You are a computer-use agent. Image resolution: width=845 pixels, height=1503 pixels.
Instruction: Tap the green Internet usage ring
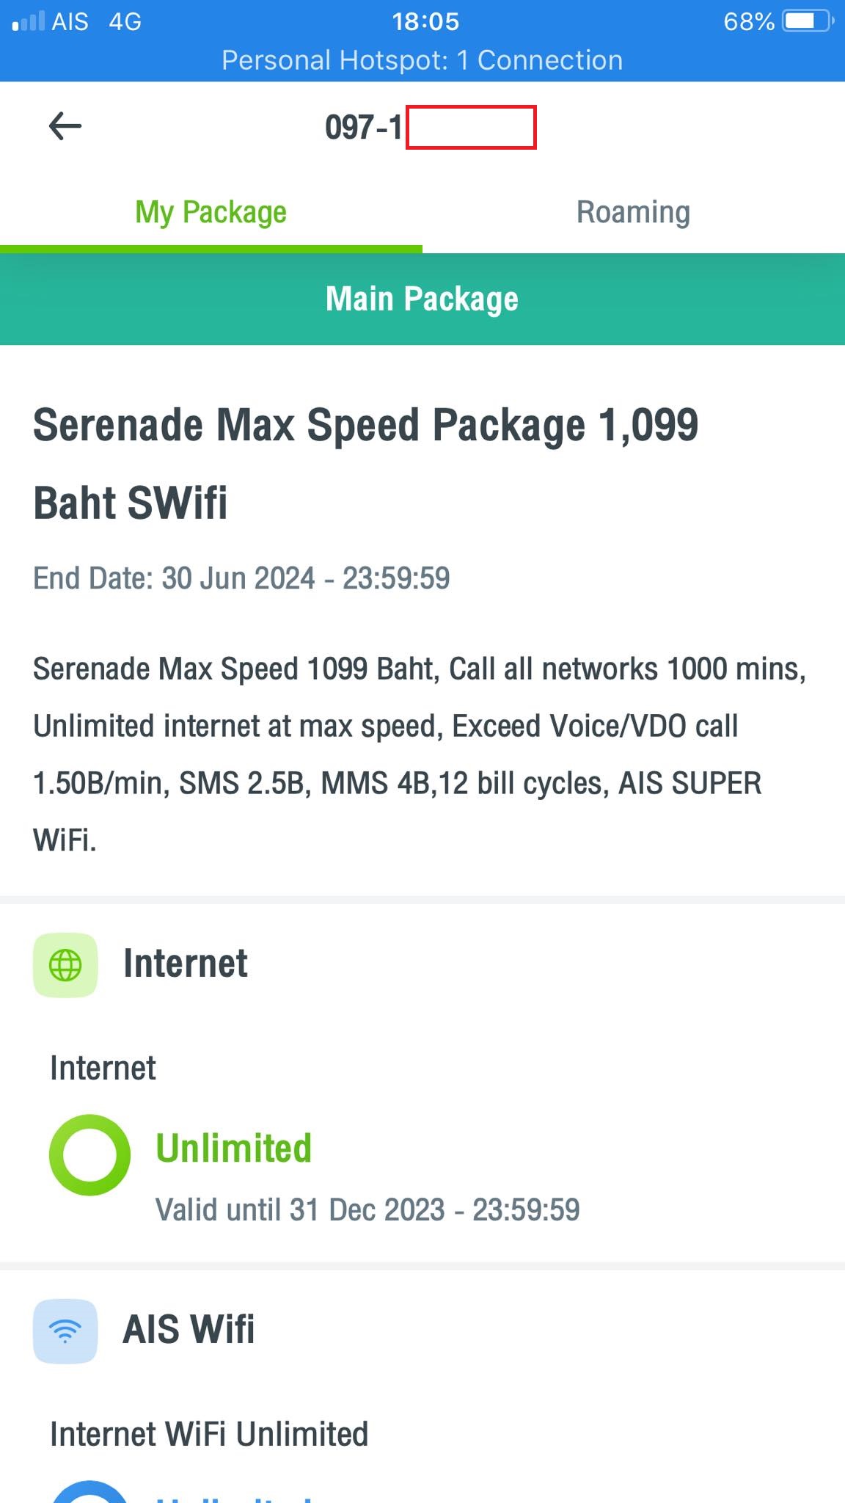89,1154
